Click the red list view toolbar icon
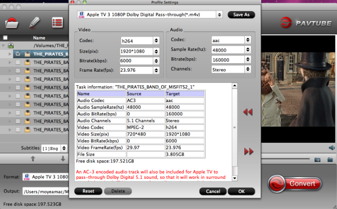Screen dimensions: 337x209 (x=57, y=22)
